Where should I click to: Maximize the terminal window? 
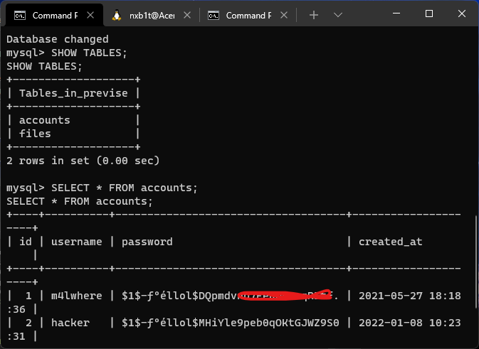[x=428, y=14]
